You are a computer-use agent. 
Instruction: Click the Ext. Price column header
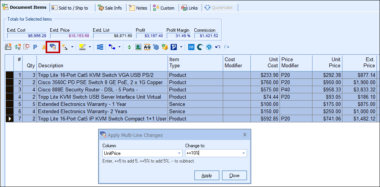click(360, 63)
